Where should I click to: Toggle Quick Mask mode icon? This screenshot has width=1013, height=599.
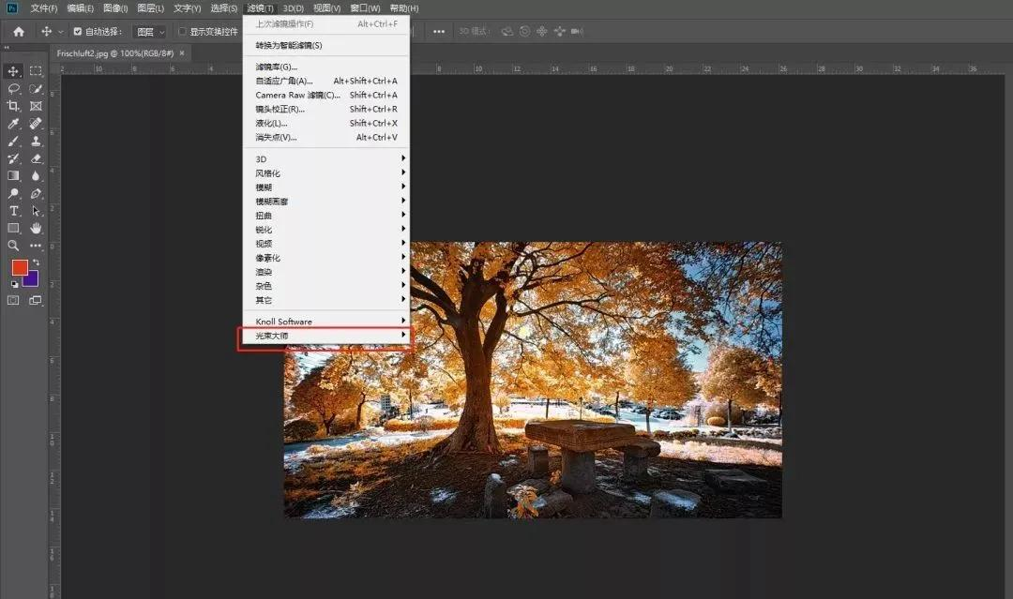click(x=14, y=301)
